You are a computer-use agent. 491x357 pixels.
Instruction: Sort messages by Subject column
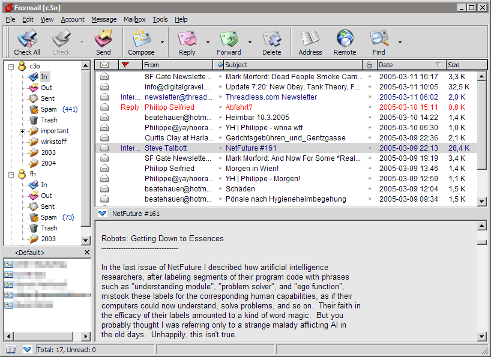(293, 65)
